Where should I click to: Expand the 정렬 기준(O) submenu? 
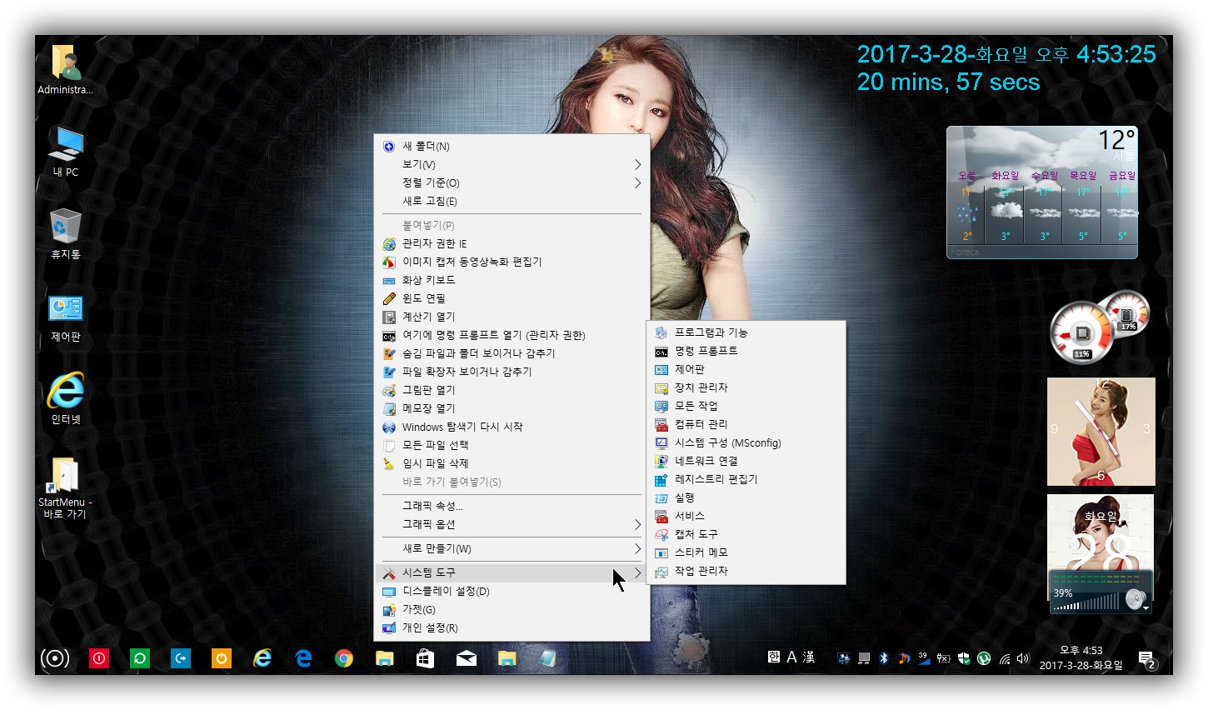click(512, 182)
